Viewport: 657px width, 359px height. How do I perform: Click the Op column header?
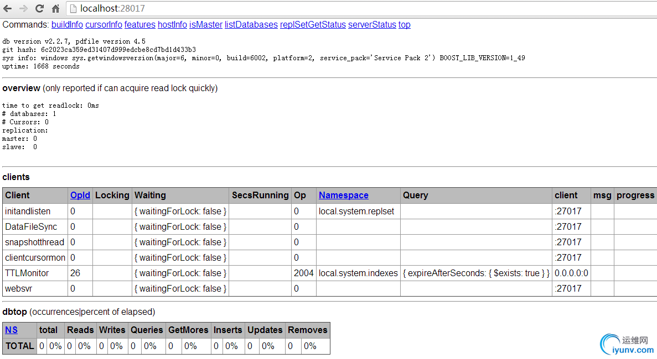[304, 195]
